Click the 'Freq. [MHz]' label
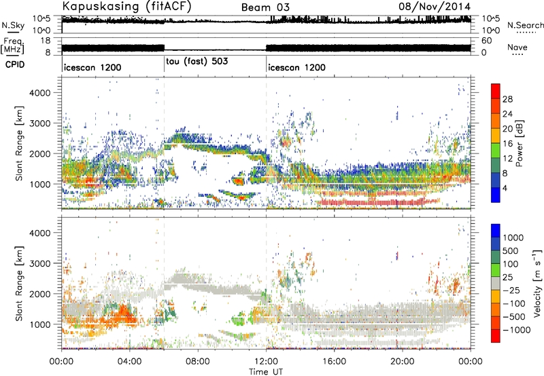This screenshot has width=544, height=376. point(12,46)
